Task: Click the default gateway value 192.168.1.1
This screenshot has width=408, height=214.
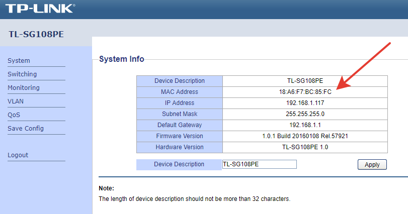Action: (305, 125)
